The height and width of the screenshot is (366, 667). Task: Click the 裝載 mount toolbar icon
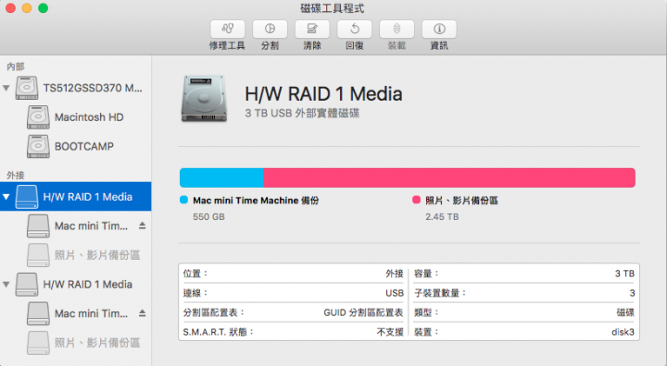tap(396, 29)
